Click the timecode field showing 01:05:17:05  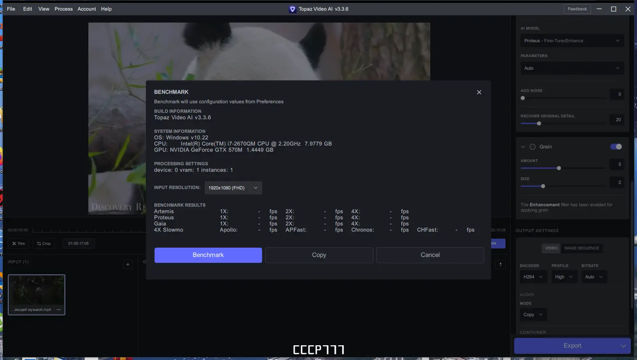click(78, 244)
